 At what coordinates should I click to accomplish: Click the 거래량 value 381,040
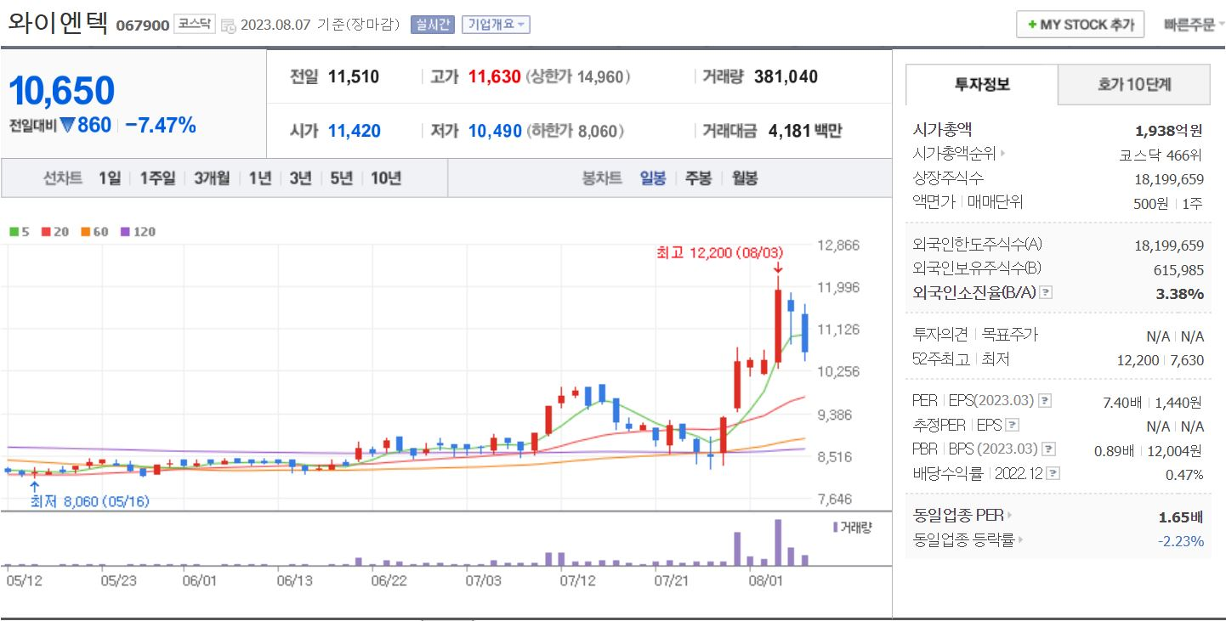[x=786, y=77]
